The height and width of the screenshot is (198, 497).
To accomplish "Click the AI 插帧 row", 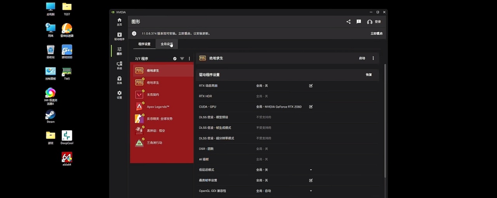I will (288, 159).
